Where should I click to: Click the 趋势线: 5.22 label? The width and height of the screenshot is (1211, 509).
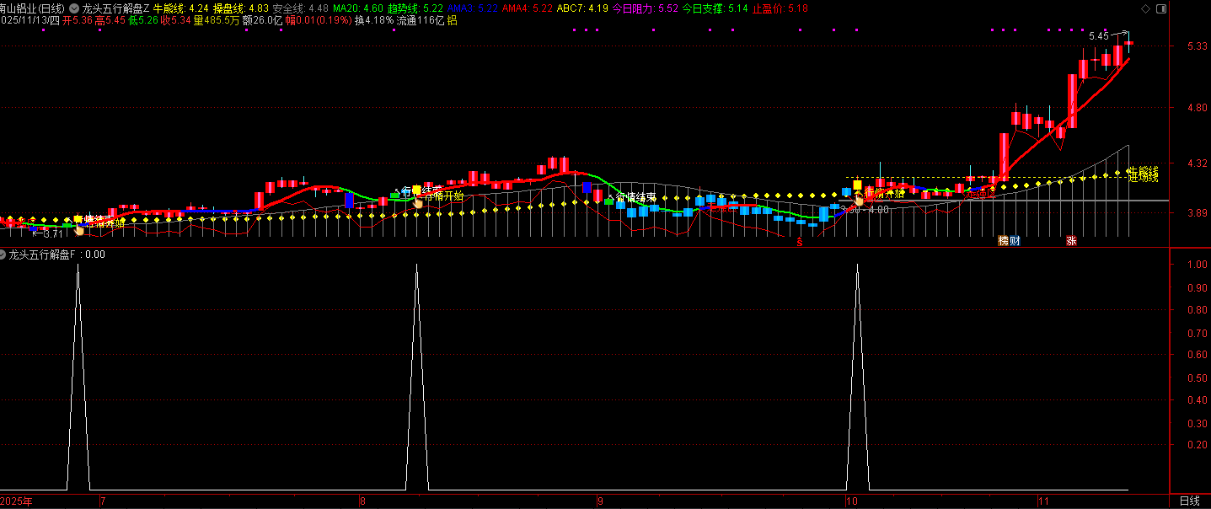(x=415, y=8)
